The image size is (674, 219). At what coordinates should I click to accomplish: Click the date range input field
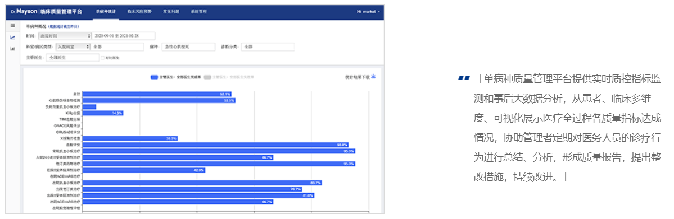[x=124, y=36]
